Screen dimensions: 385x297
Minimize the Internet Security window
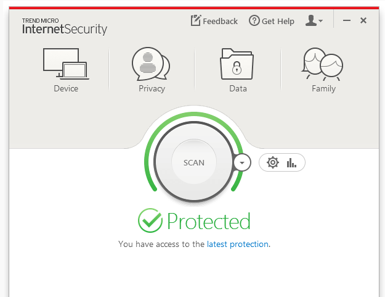(x=347, y=20)
